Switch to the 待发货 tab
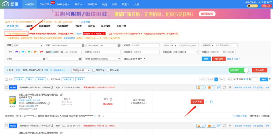The image size is (273, 134). [x=29, y=26]
